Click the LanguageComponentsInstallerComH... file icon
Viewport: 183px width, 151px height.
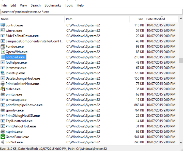click(3, 41)
